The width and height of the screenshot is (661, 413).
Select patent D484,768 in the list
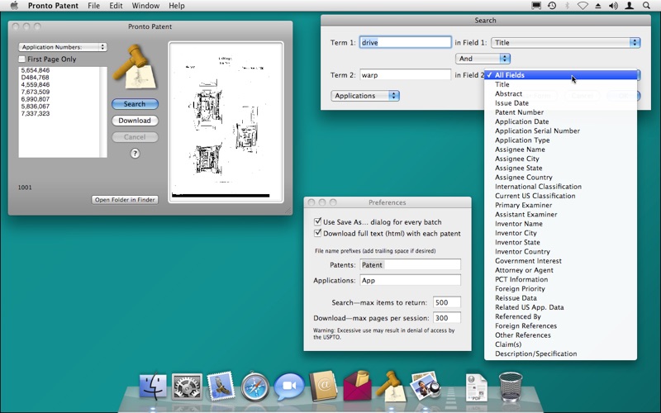35,77
